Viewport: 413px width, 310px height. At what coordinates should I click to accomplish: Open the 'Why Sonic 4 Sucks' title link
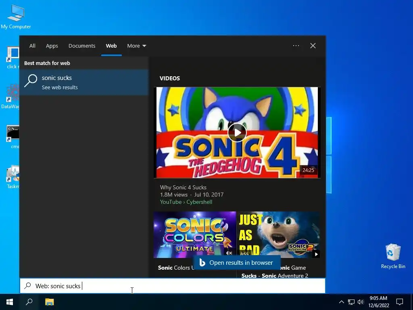[x=184, y=187]
